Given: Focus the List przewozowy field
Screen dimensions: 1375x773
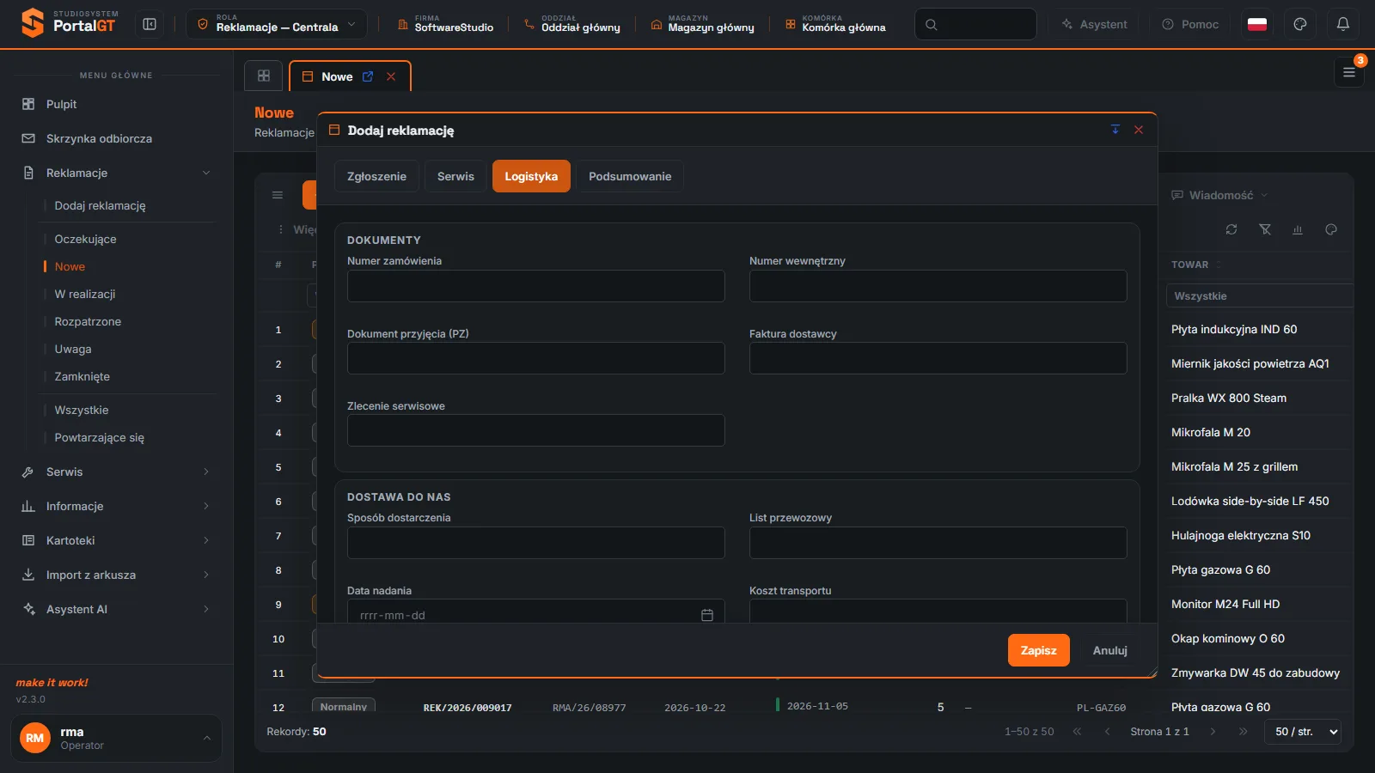Looking at the screenshot, I should coord(938,543).
